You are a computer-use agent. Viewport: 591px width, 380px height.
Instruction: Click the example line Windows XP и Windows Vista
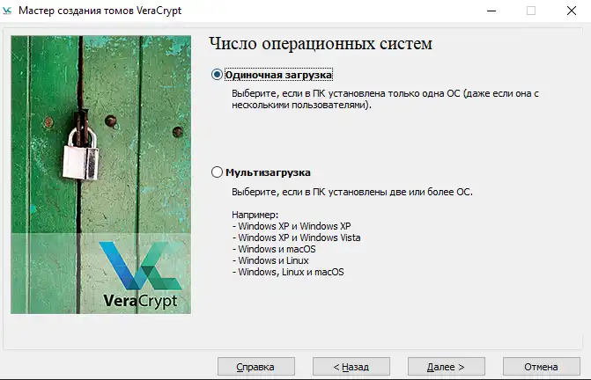297,237
